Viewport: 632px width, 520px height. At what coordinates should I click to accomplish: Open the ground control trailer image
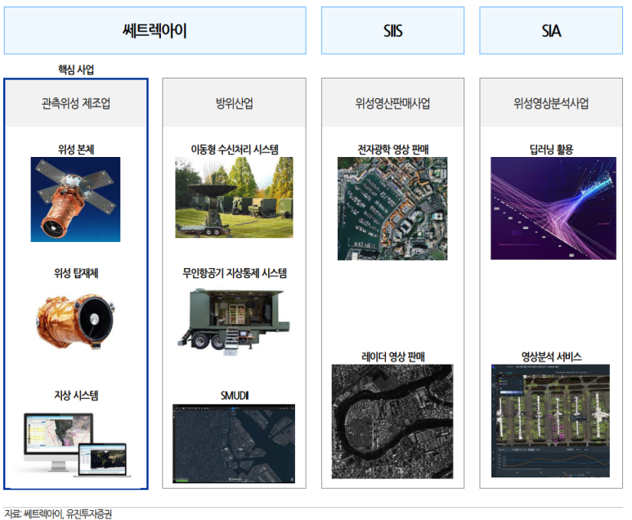234,321
